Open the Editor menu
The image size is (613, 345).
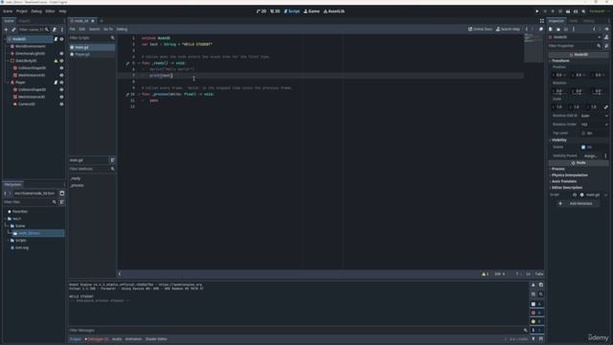pyautogui.click(x=50, y=11)
